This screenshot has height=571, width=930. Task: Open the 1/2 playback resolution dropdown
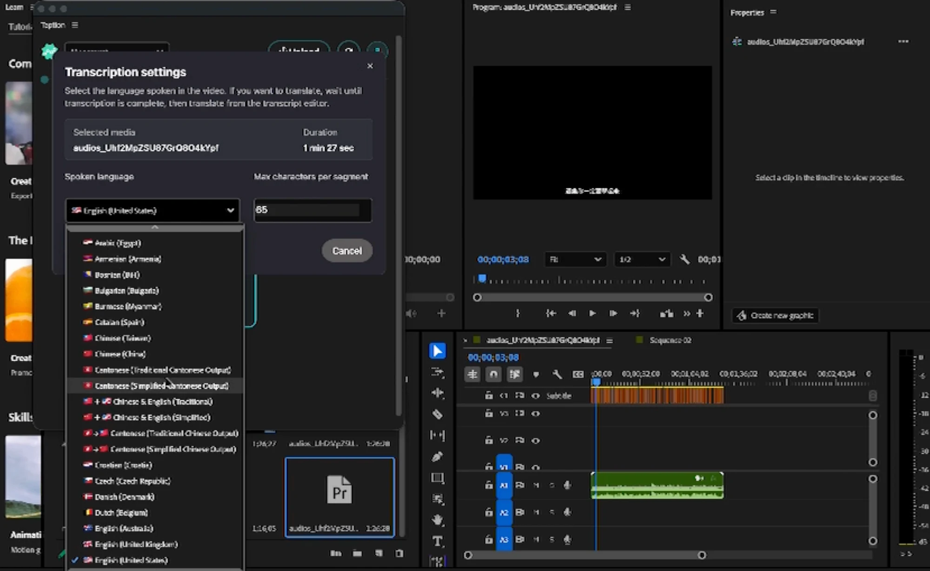(642, 259)
